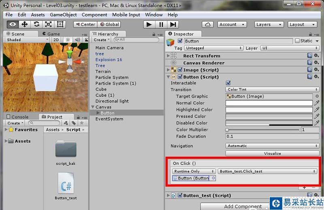Open the Cloud services panel
324x210 pixels.
point(208,24)
